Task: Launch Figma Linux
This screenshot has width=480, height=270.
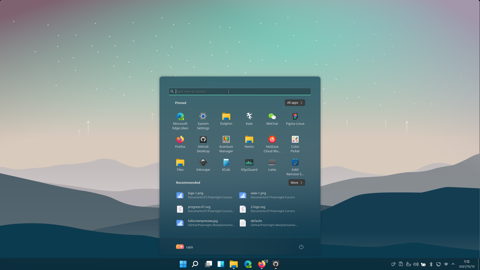Action: [x=295, y=119]
